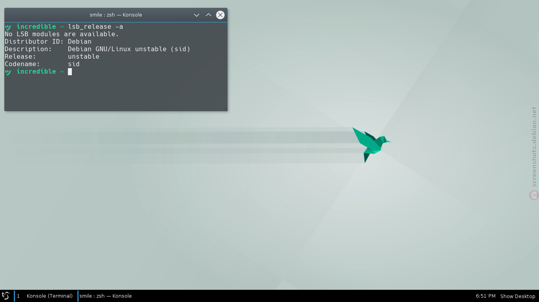This screenshot has height=302, width=539.
Task: Close the Konsole window
Action: point(220,15)
